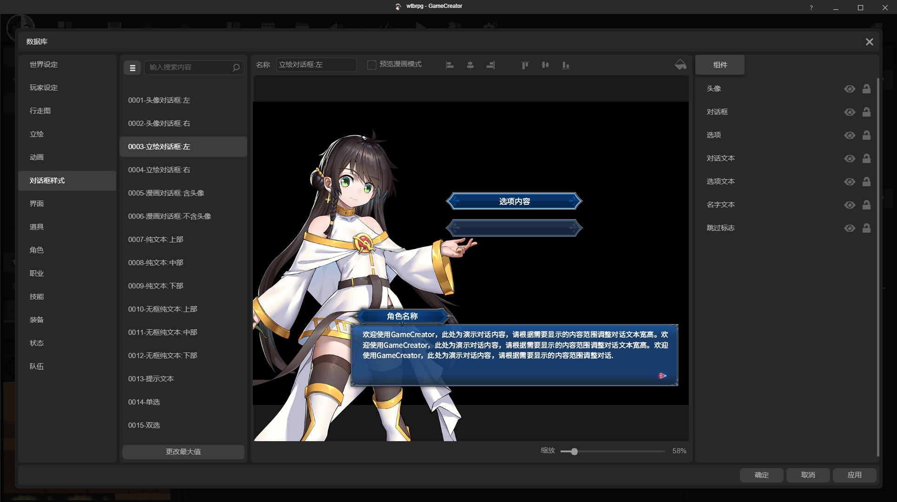Select 0010-无框纯文本:上部 entry
The height and width of the screenshot is (502, 897).
click(183, 309)
